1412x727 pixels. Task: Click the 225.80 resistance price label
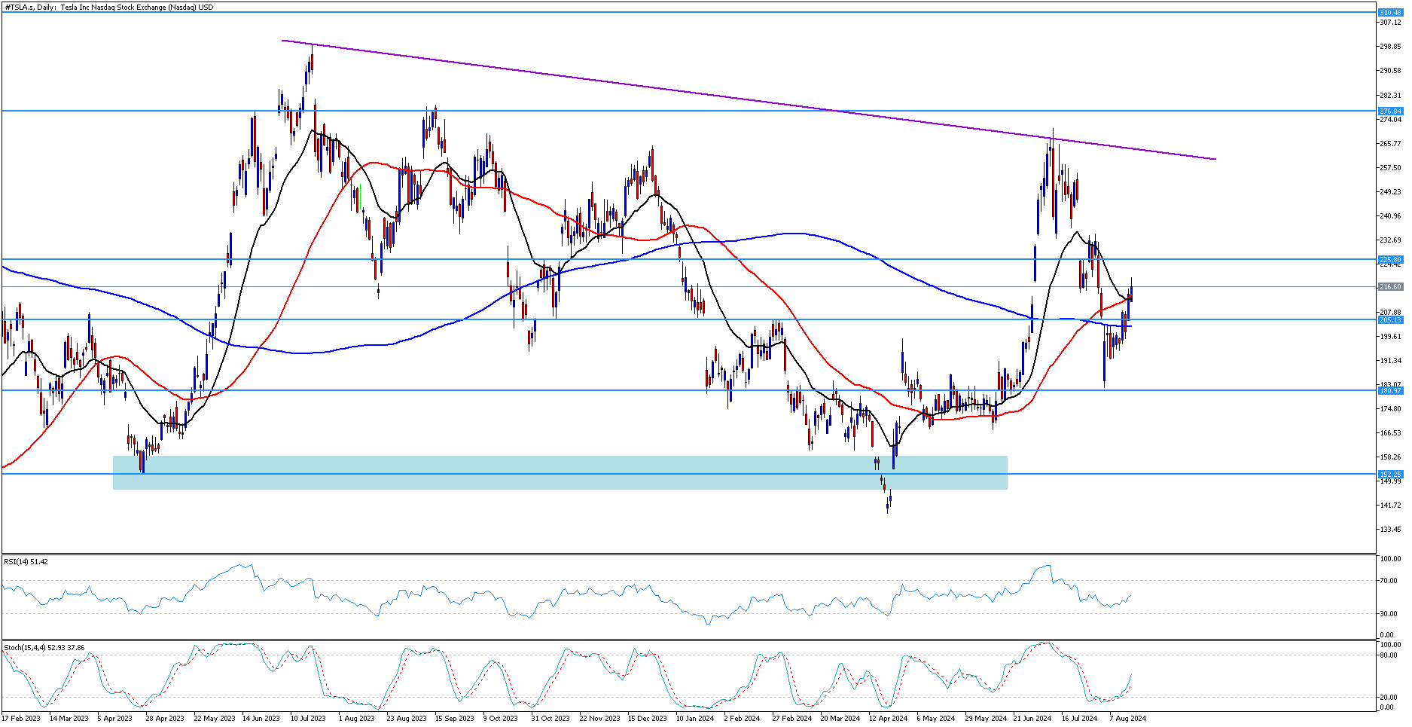click(1389, 260)
